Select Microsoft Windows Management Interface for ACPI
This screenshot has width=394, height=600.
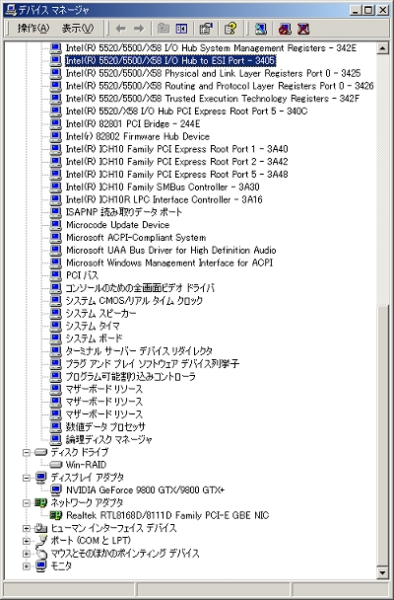169,262
